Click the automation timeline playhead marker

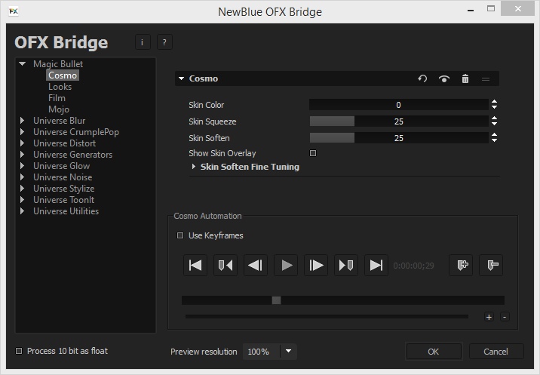click(276, 300)
